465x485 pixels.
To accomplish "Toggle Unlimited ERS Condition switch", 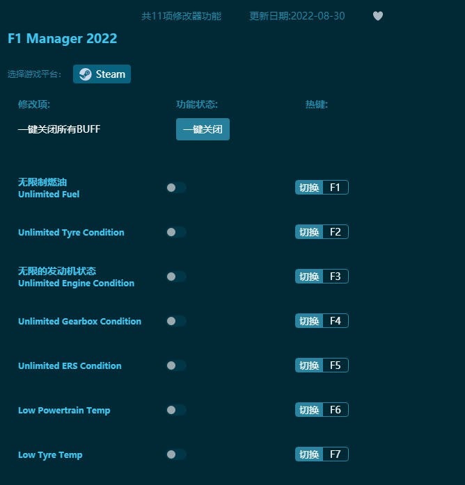I will (x=176, y=365).
